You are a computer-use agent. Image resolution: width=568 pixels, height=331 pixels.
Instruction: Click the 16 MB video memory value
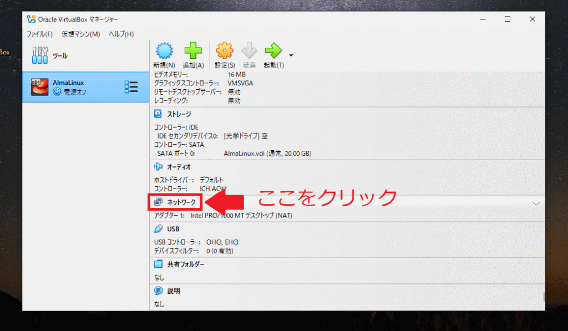236,75
